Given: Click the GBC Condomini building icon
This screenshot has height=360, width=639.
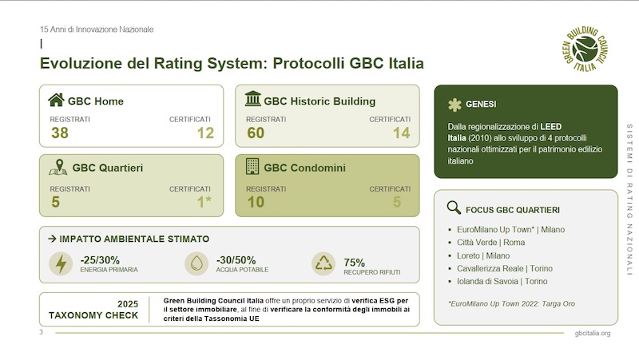Looking at the screenshot, I should pyautogui.click(x=252, y=167).
